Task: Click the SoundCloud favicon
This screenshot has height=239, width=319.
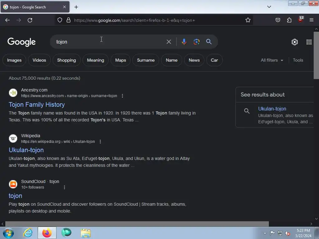Action: 13,184
